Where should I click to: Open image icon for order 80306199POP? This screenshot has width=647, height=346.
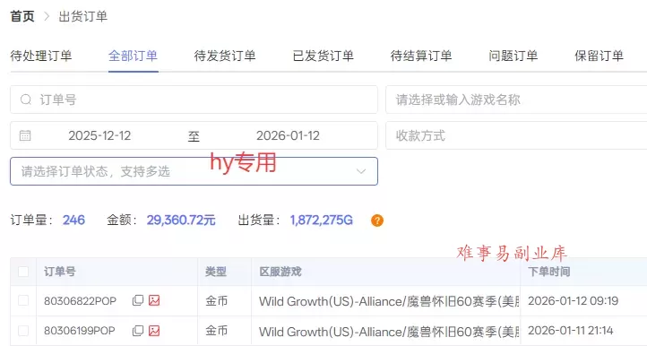click(154, 330)
